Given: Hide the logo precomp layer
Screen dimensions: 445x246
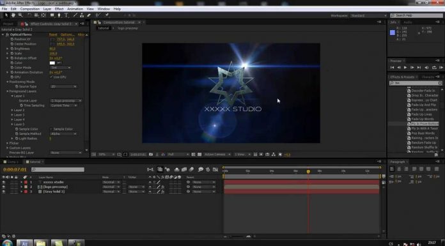Looking at the screenshot, I should pyautogui.click(x=3, y=187).
